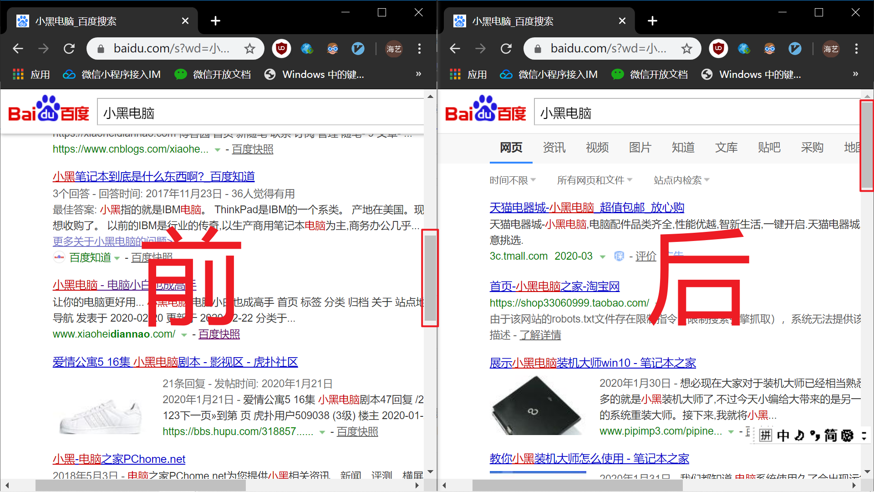Toggle full/half width via the moon icon
Image resolution: width=874 pixels, height=492 pixels.
(x=798, y=436)
